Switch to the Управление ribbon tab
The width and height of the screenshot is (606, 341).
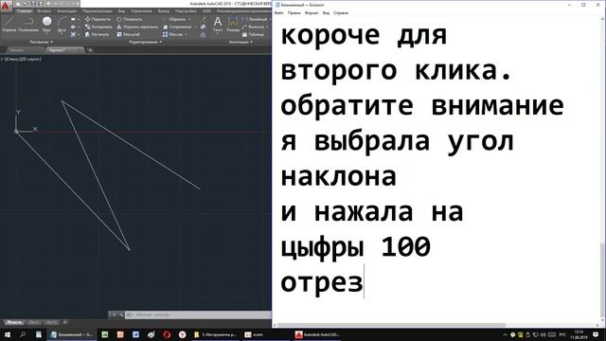141,11
